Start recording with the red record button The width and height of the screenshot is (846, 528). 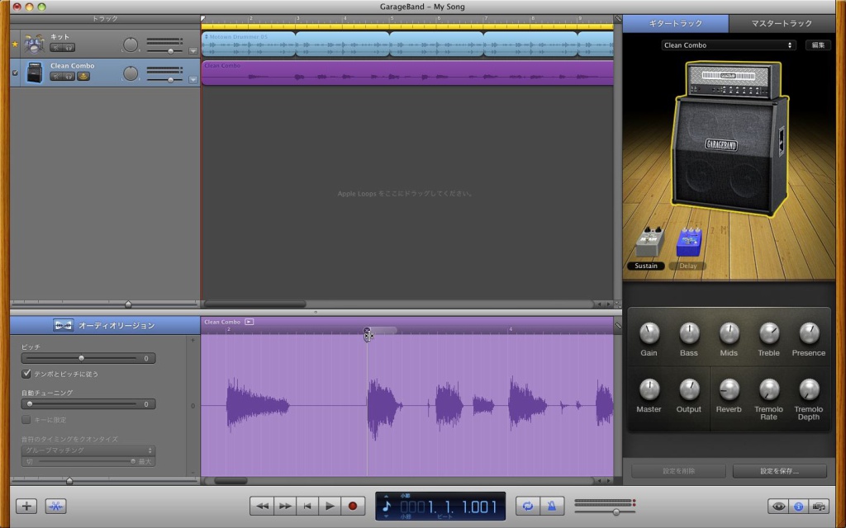[353, 506]
